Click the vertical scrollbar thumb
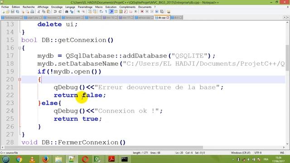This screenshot has width=290, height=163. 287,58
